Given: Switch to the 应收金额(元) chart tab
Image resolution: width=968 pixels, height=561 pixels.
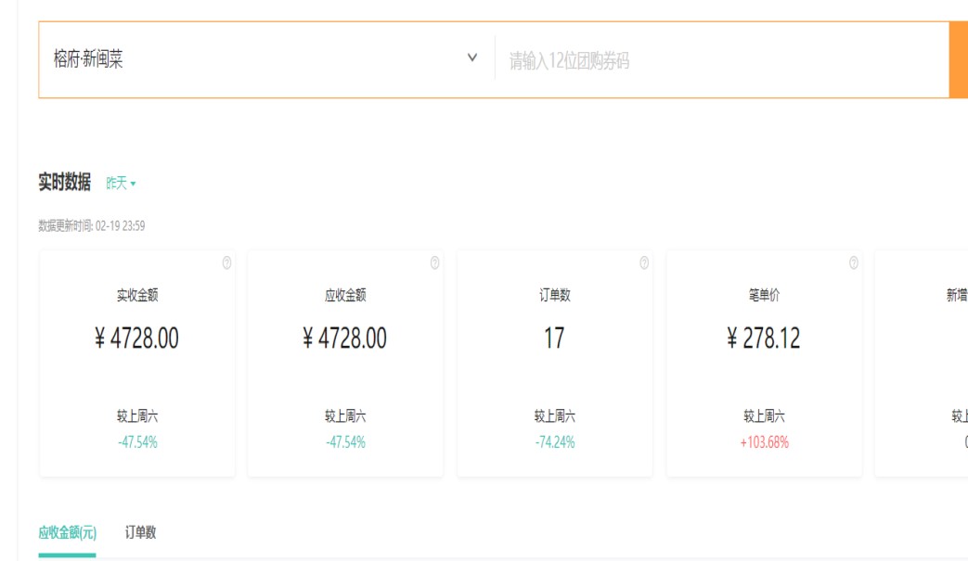Looking at the screenshot, I should pos(67,533).
